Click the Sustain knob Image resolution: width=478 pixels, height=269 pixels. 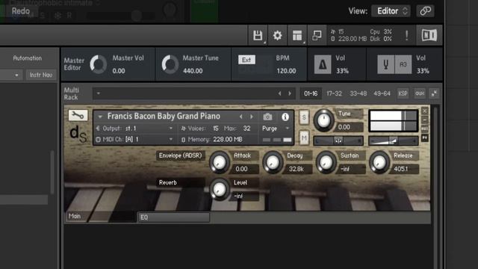[326, 163]
